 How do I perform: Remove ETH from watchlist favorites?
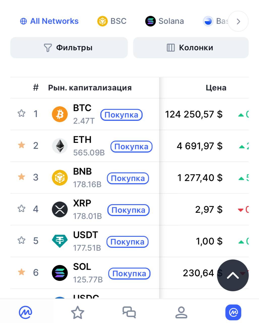point(21,145)
